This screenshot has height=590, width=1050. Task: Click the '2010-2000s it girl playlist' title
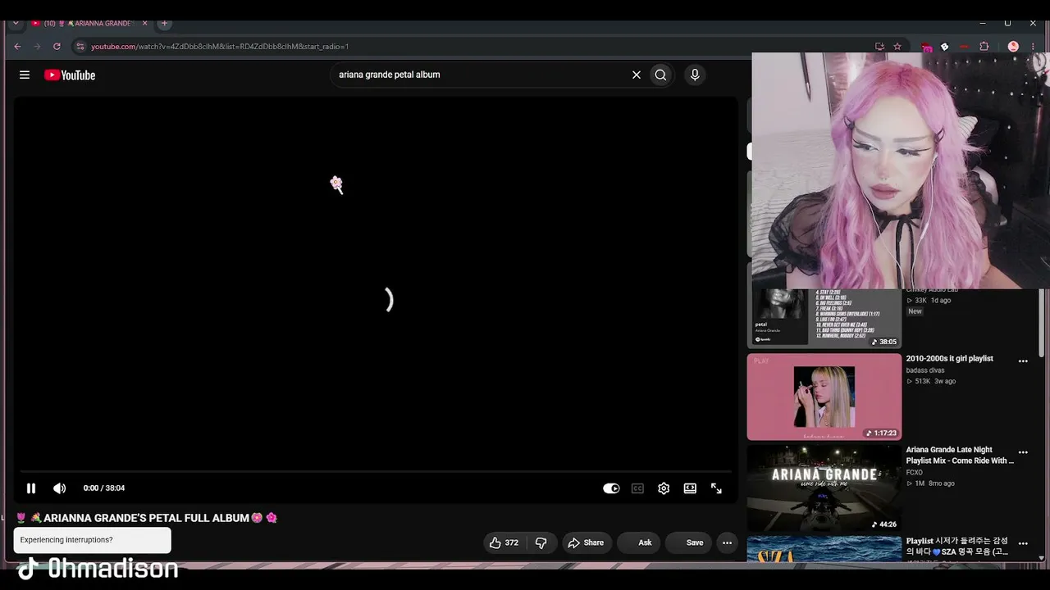pos(949,359)
